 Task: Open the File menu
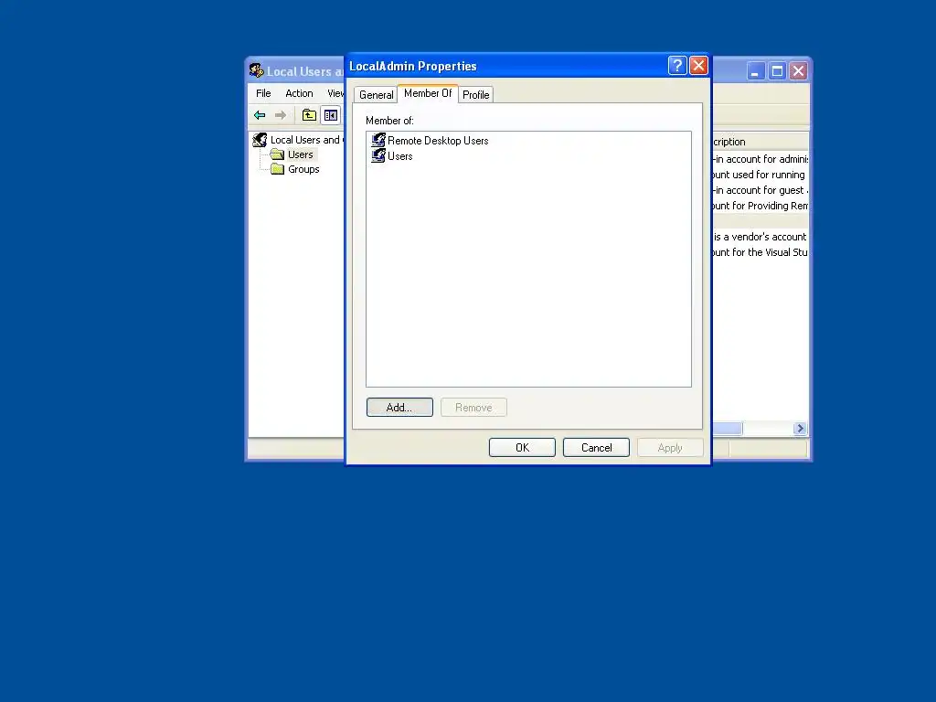pos(263,93)
